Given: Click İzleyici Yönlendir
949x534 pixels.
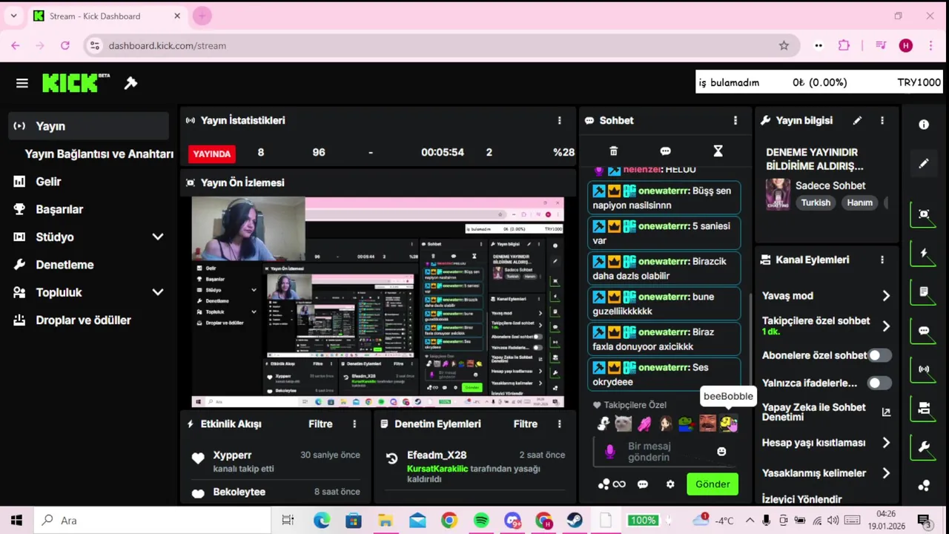Looking at the screenshot, I should coord(802,499).
